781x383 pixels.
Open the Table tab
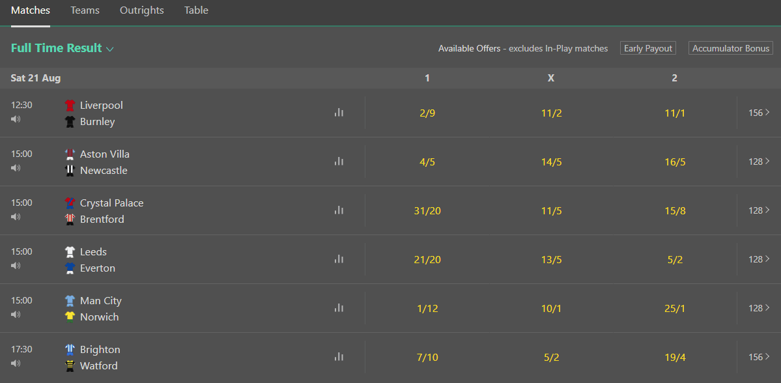[x=196, y=10]
